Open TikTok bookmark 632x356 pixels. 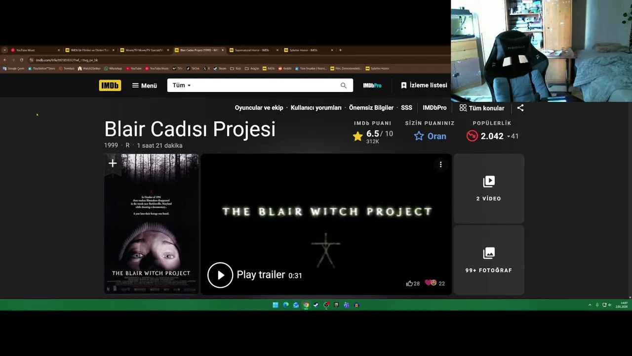193,68
